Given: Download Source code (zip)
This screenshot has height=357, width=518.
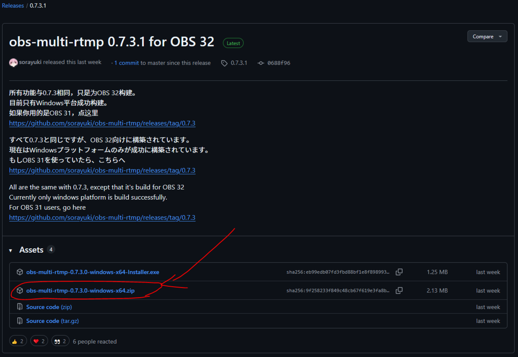Looking at the screenshot, I should (49, 307).
